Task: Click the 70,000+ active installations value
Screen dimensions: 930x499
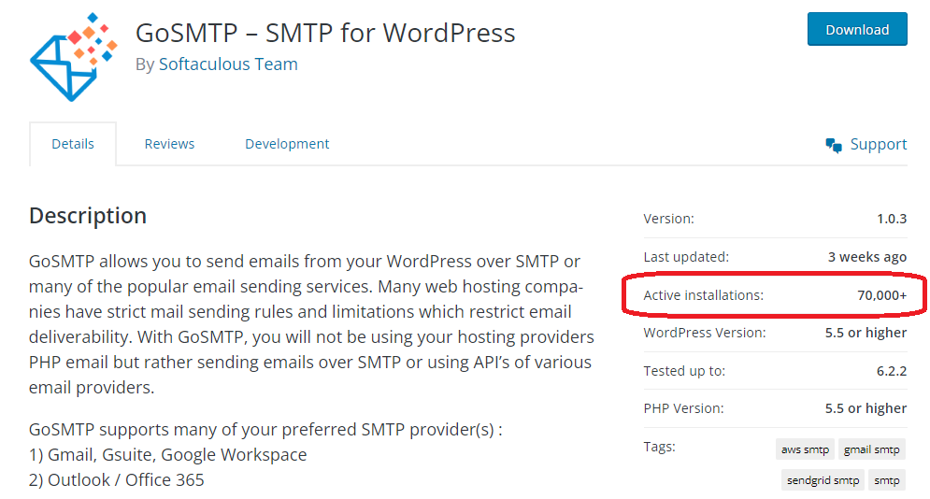Action: 882,295
